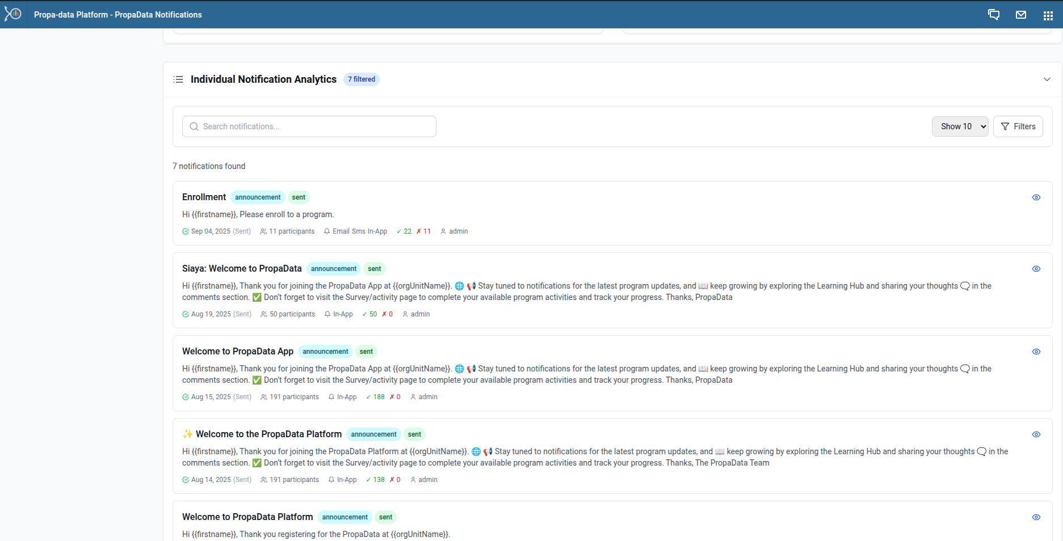Click the PropaData logo in the top-left corner
The height and width of the screenshot is (541, 1063).
pyautogui.click(x=12, y=14)
